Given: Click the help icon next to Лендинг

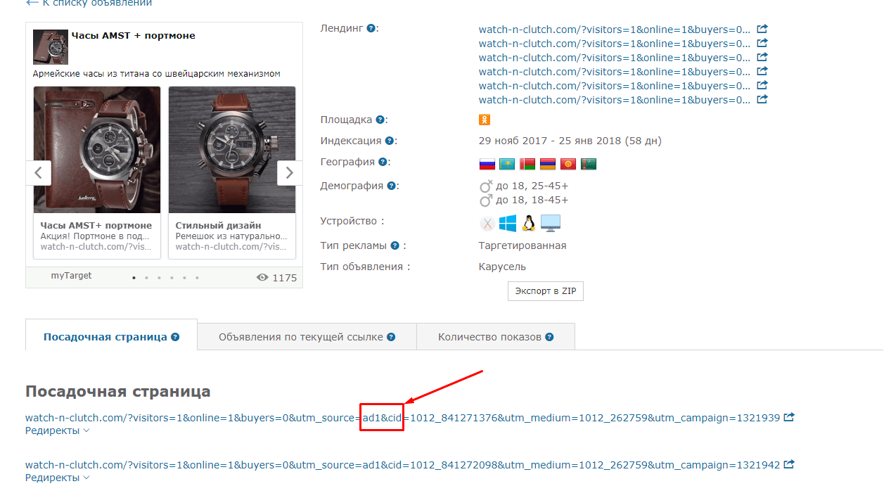Looking at the screenshot, I should 371,27.
